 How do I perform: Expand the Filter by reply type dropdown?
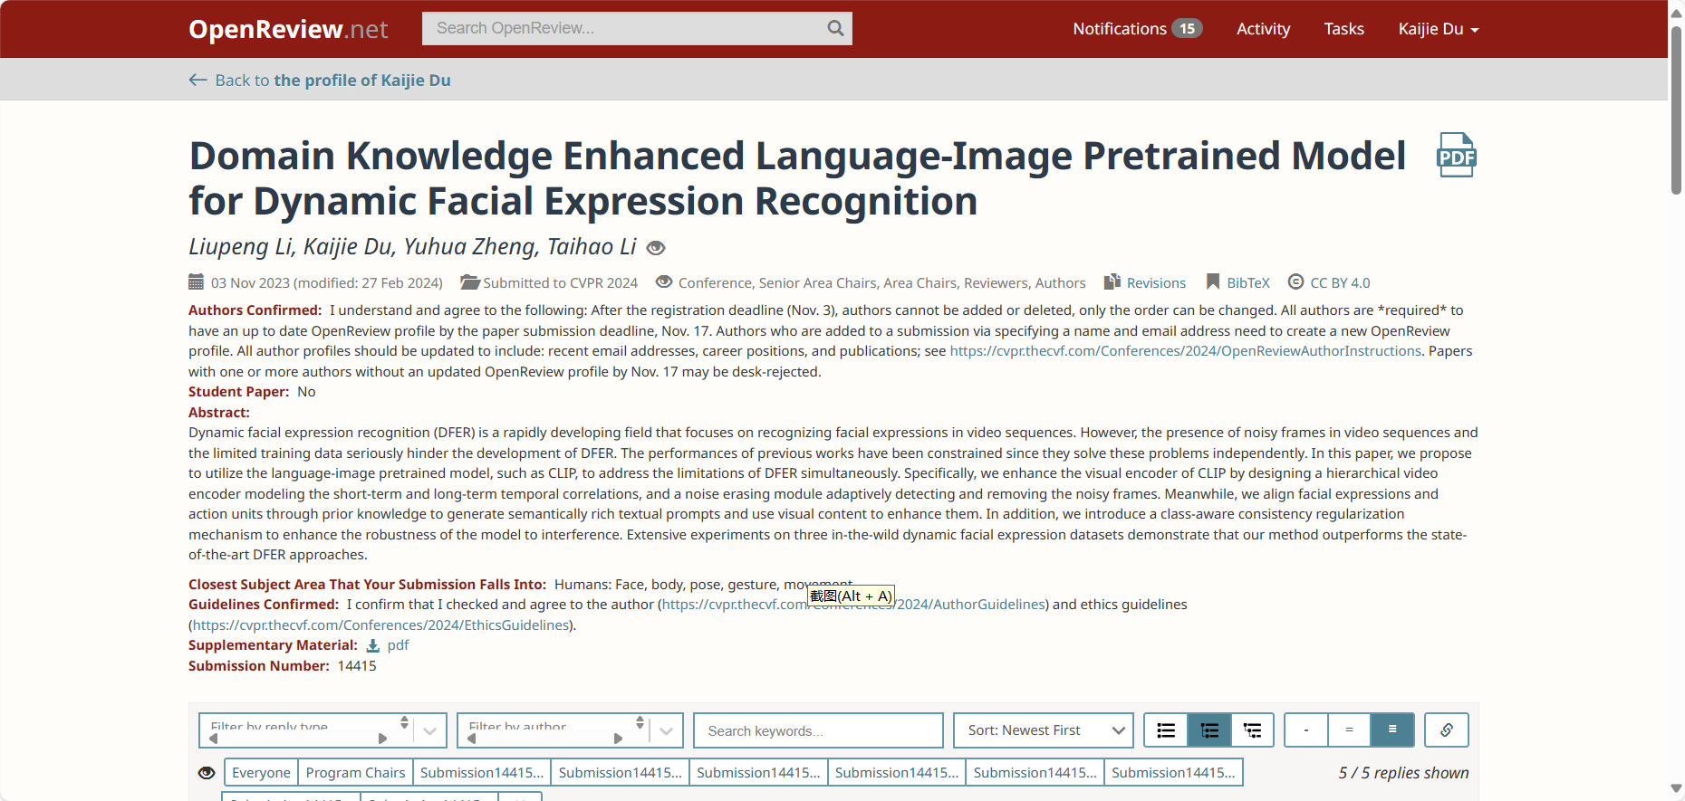(x=430, y=730)
